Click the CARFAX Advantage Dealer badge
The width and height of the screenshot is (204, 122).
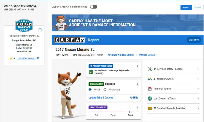[x=24, y=25]
